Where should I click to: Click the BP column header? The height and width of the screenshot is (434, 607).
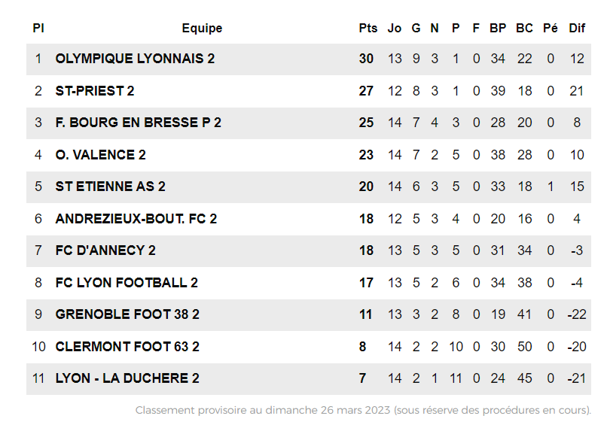click(498, 29)
